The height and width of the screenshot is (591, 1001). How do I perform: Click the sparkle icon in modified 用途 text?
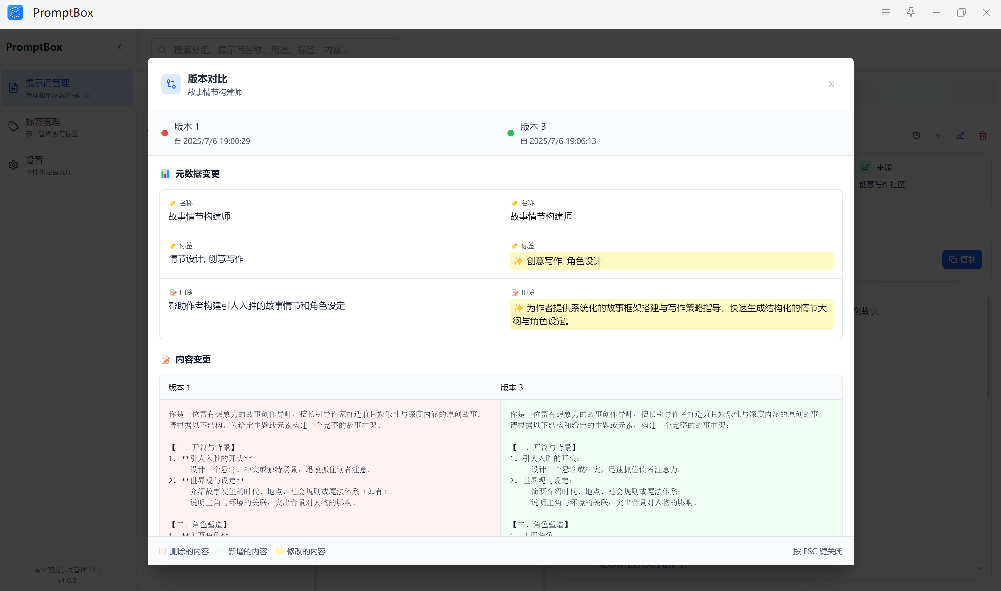tap(518, 308)
